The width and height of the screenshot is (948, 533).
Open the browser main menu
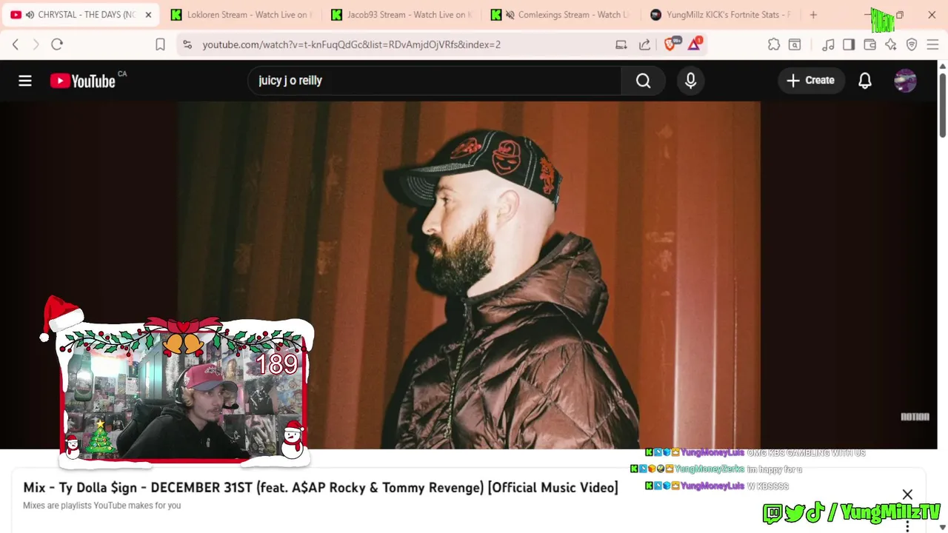[x=932, y=44]
